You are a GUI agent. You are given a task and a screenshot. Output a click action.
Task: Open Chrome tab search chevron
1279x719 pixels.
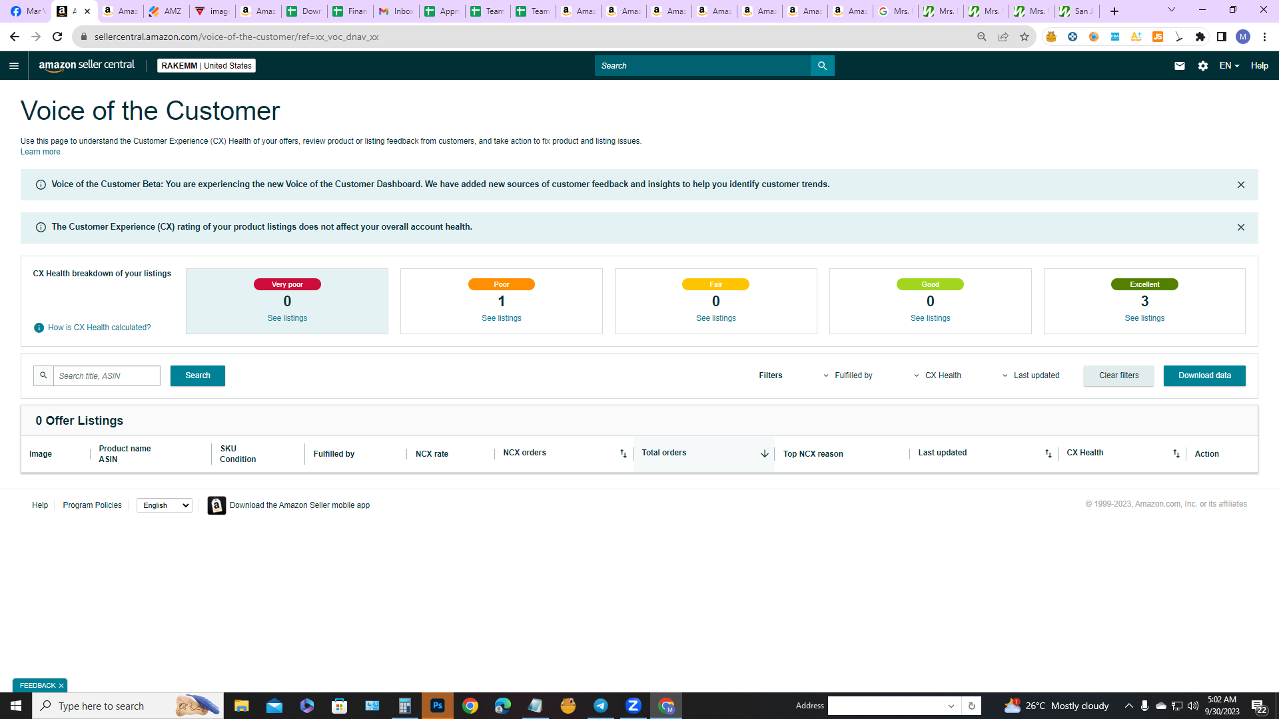point(1172,10)
